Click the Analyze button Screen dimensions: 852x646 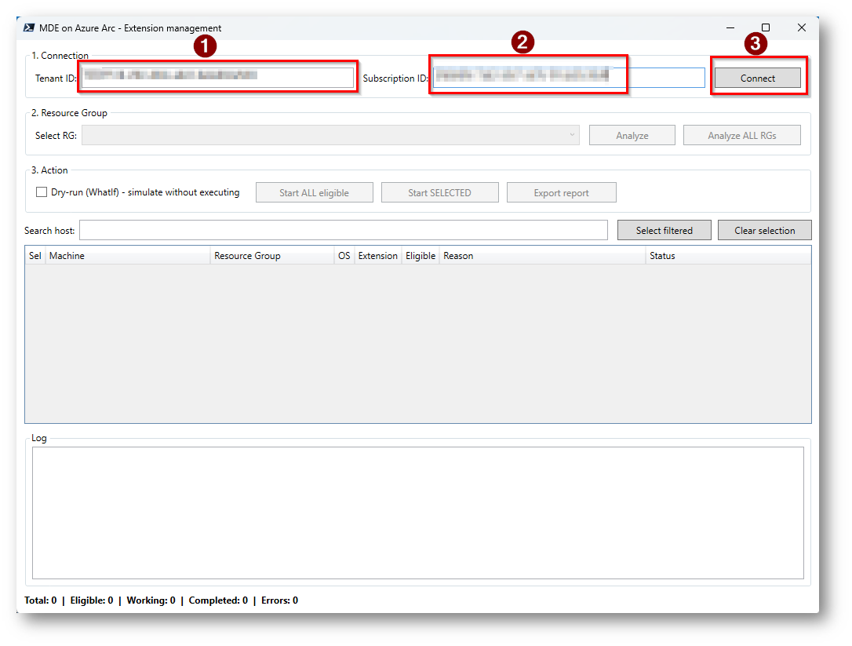[x=632, y=135]
